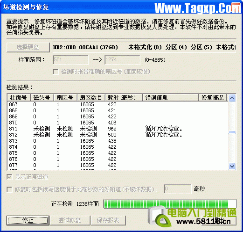This screenshot has height=232, width=243.
Task: Select the row for cylinder 871
Action: 118,129
